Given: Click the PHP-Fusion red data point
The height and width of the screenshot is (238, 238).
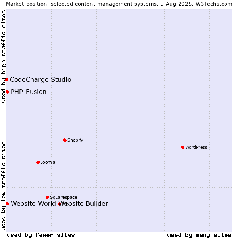Looking at the screenshot, I should pos(7,92).
